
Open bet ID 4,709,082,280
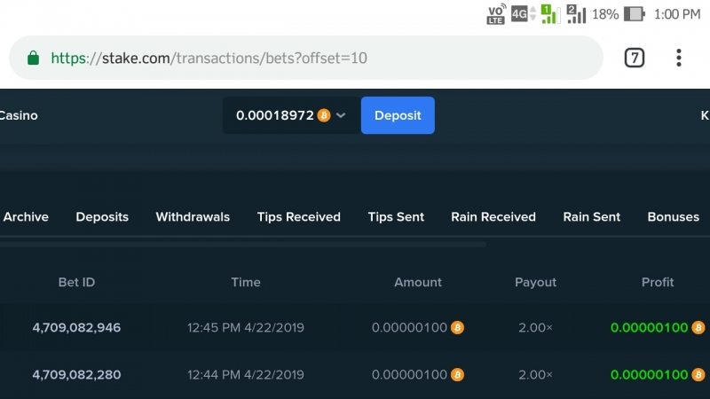point(76,374)
